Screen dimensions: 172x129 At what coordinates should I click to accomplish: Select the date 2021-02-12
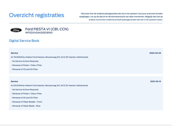pyautogui.click(x=155, y=81)
